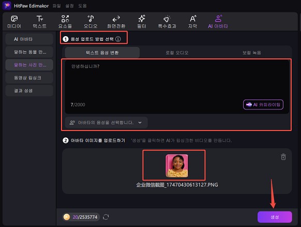The image size is (301, 227).
Task: Open the 오디오 (Audio) panel
Action: [91, 22]
